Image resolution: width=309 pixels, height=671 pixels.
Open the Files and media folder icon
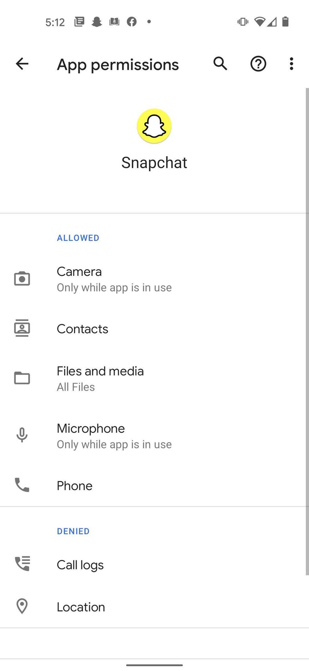(x=22, y=378)
